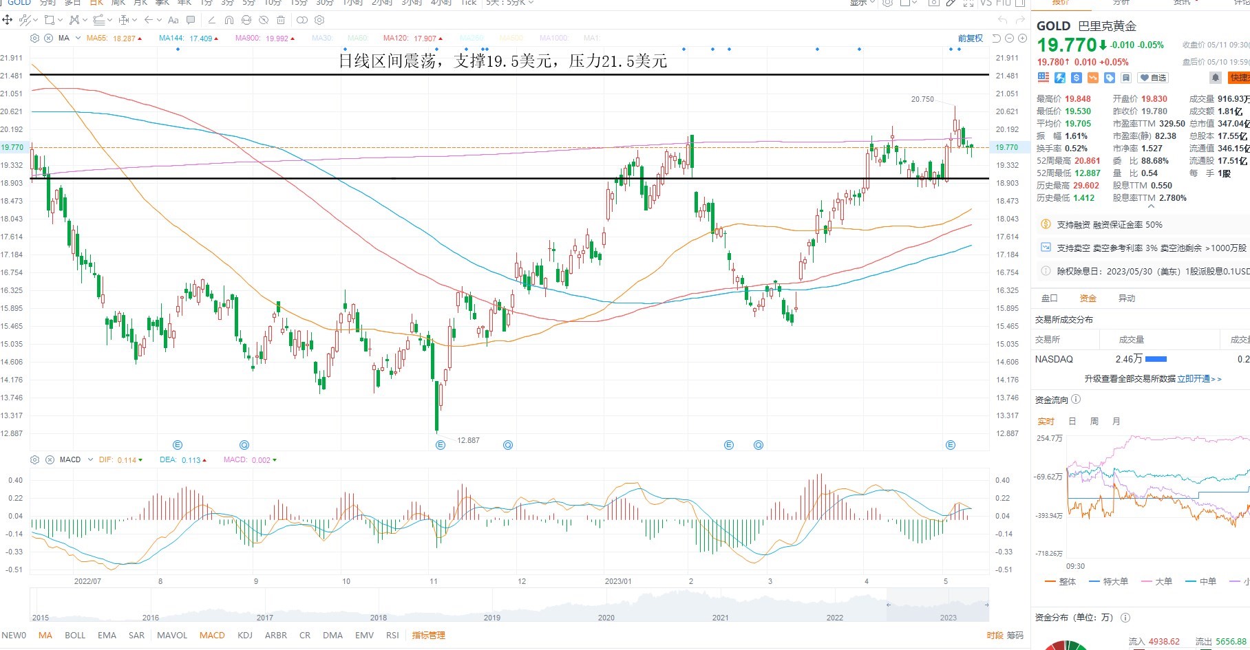The image size is (1250, 650).
Task: Click the trash delete drawings icon
Action: point(281,20)
